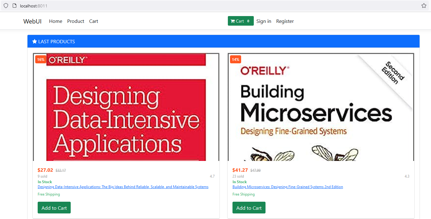This screenshot has height=219, width=431.
Task: Open Designing Data-Intensive Applications title link
Action: tap(123, 187)
